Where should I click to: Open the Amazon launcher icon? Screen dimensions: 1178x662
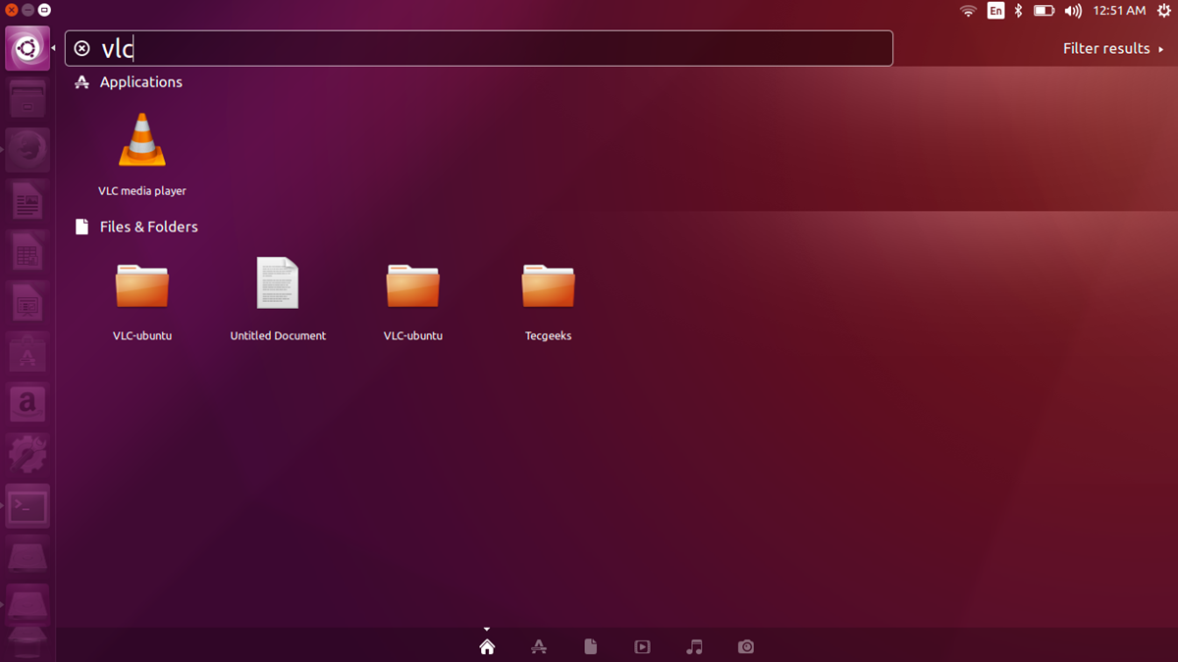[x=27, y=405]
